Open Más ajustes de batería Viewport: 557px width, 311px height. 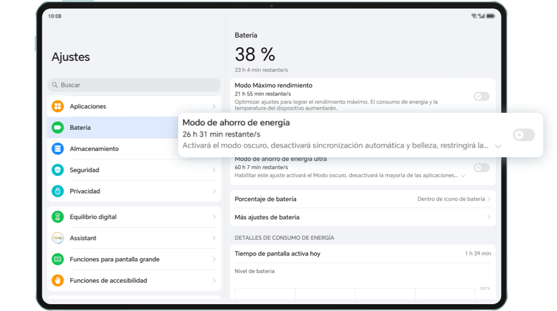(363, 217)
